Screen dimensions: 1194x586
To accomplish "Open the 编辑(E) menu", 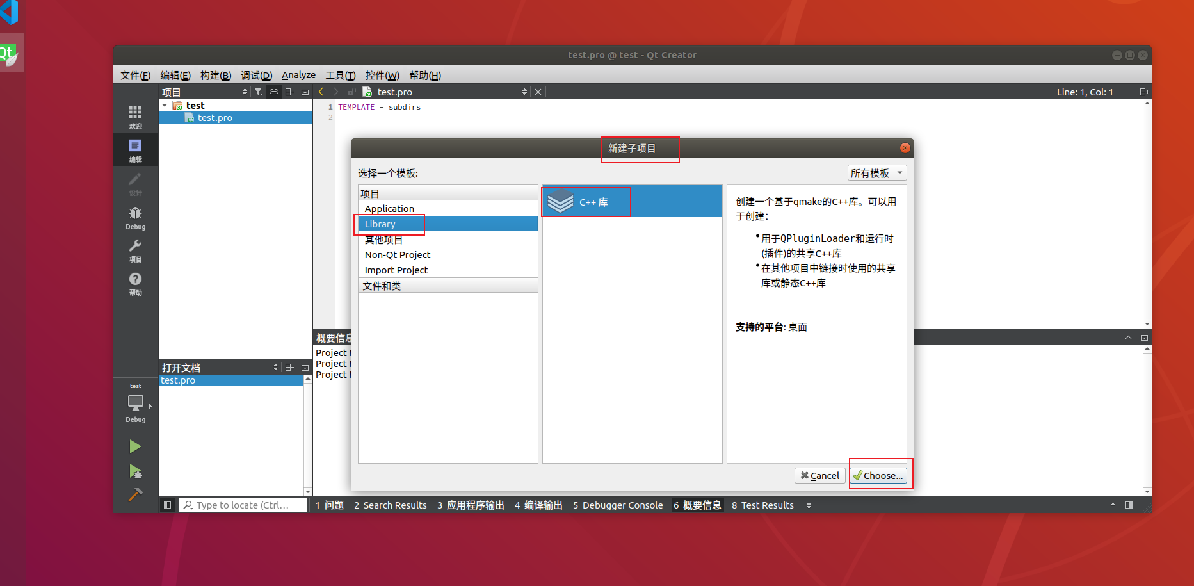I will click(x=175, y=75).
